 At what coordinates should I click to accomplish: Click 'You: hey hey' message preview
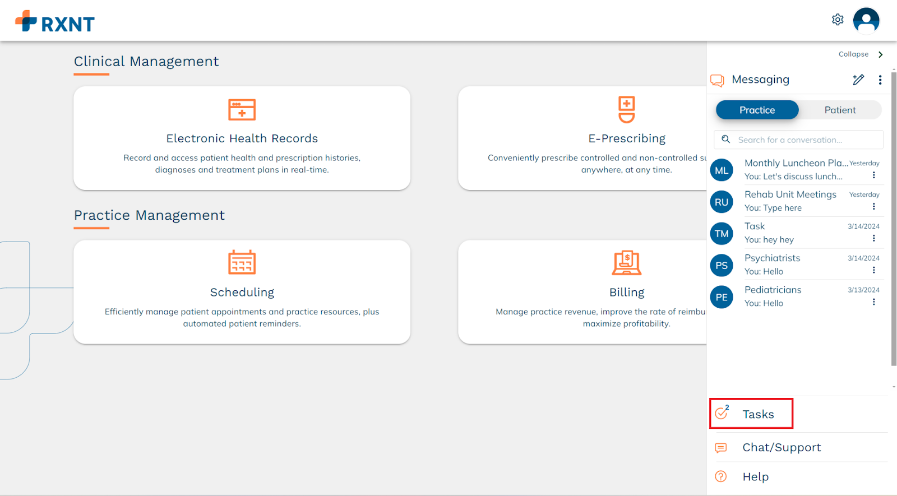click(x=769, y=240)
